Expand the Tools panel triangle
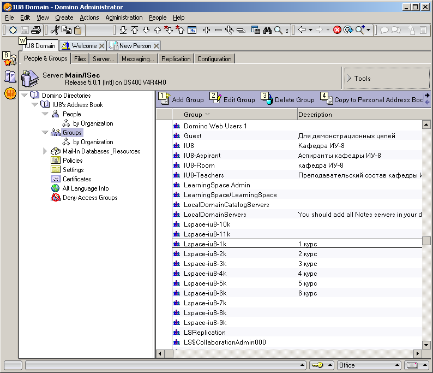433x373 pixels. [x=349, y=78]
